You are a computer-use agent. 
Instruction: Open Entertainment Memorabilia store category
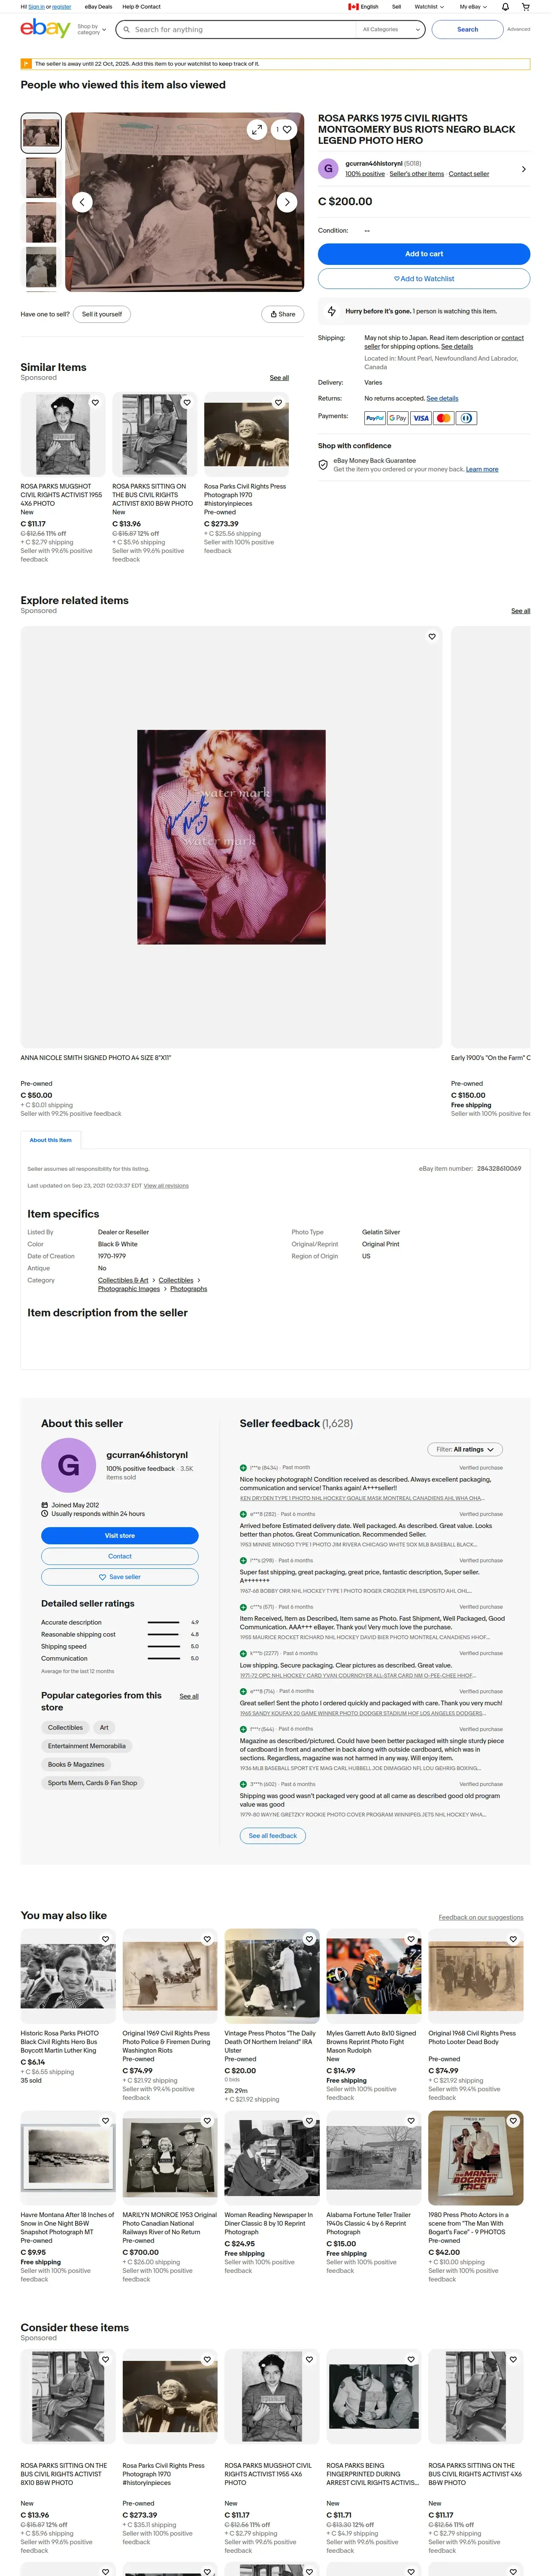(87, 1746)
